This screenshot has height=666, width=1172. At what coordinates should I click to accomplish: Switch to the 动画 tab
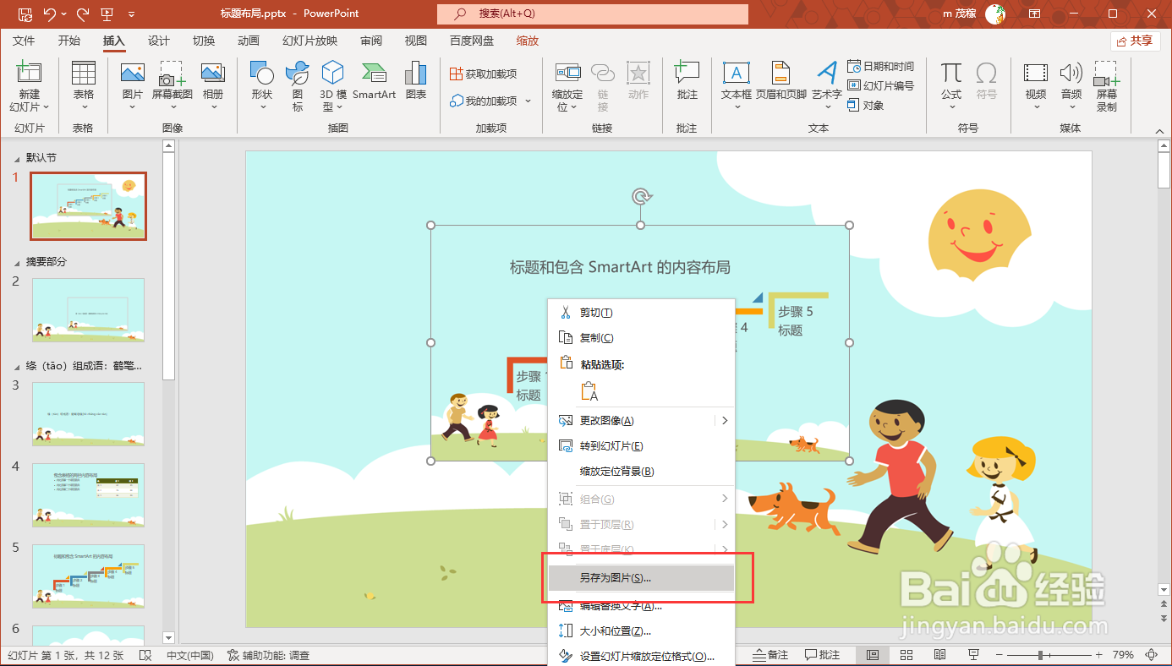coord(249,41)
